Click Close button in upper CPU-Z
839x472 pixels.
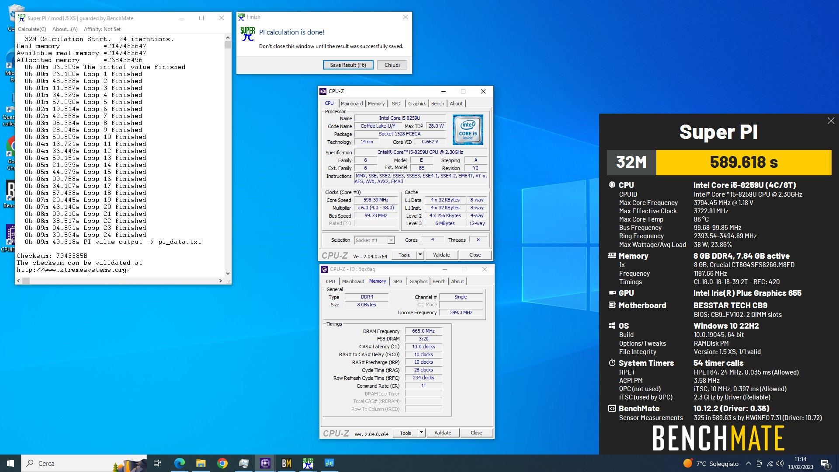(475, 255)
